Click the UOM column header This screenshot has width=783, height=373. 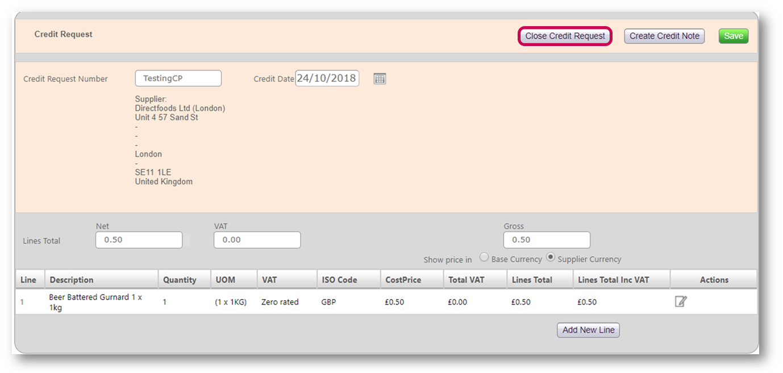[x=225, y=280]
